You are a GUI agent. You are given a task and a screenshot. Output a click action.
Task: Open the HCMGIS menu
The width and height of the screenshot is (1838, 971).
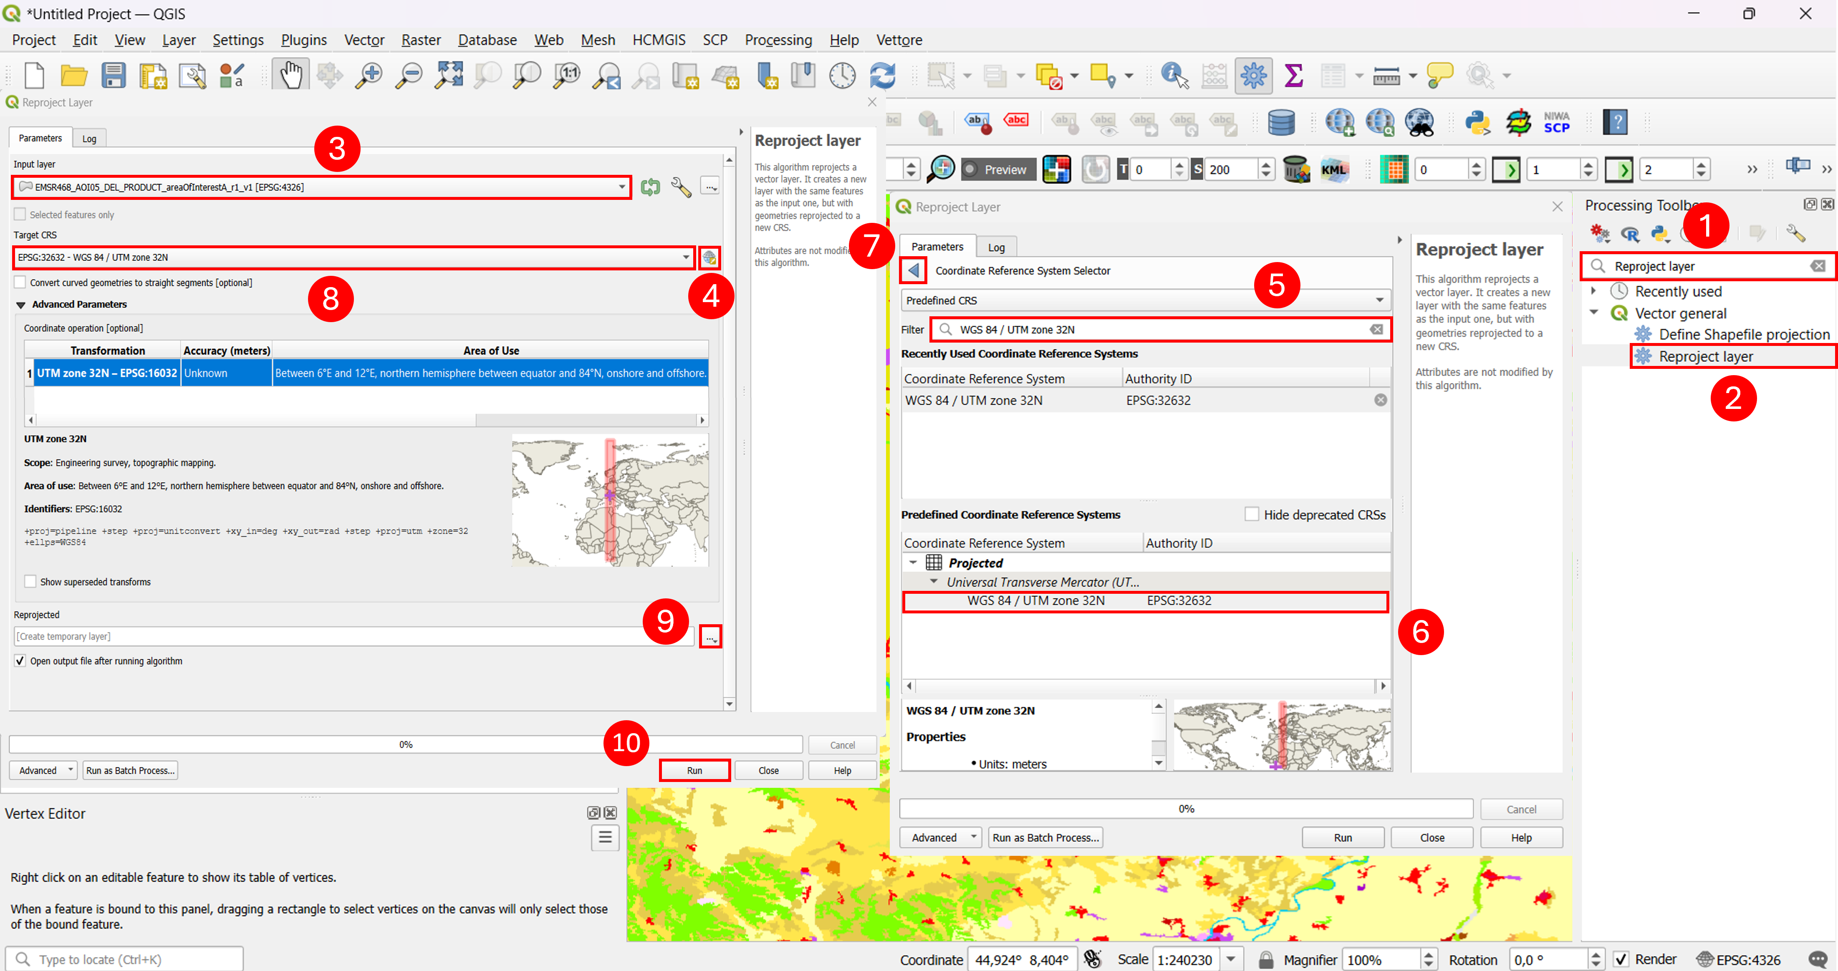click(659, 40)
